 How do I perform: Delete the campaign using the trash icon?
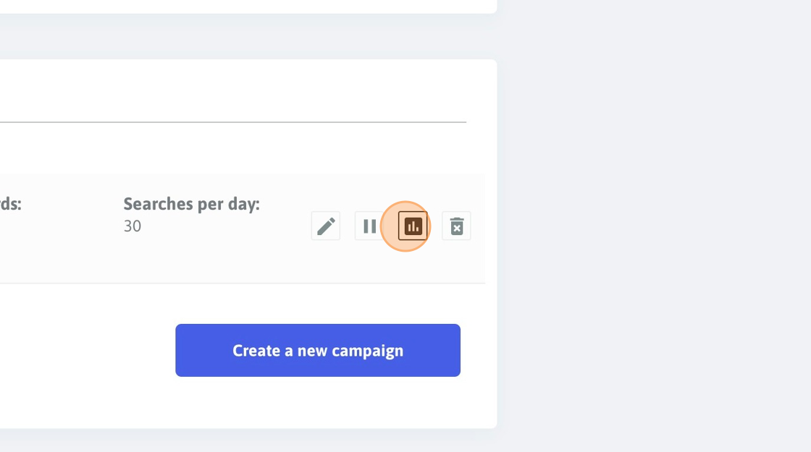coord(456,226)
